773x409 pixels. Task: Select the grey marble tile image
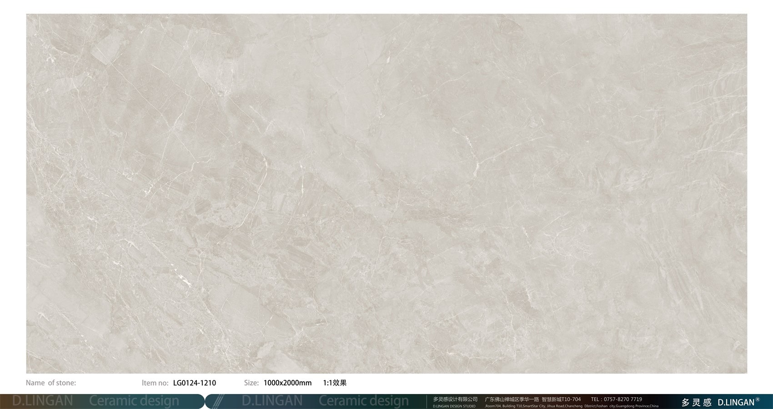[386, 193]
